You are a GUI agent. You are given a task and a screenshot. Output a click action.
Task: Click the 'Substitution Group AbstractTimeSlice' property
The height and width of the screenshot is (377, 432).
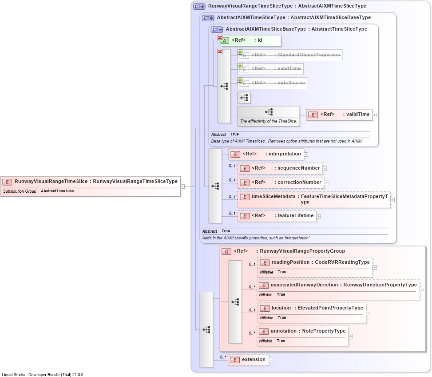[x=39, y=191]
